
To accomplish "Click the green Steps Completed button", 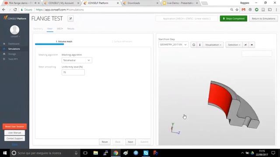I will (233, 18).
